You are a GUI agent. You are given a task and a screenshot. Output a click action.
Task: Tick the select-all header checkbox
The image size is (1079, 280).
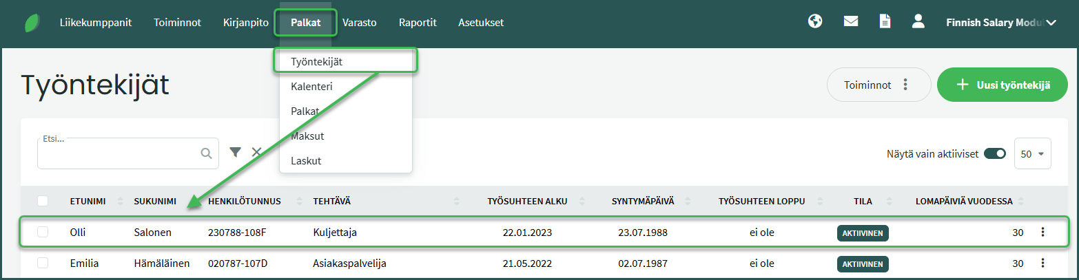pos(43,201)
